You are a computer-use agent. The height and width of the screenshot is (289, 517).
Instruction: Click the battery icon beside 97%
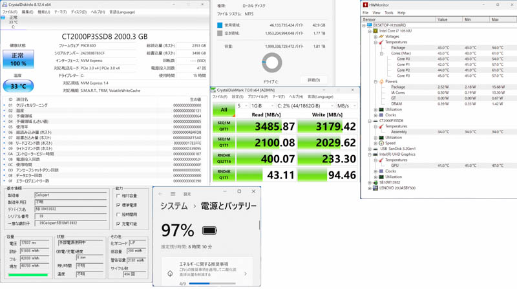[x=209, y=230]
